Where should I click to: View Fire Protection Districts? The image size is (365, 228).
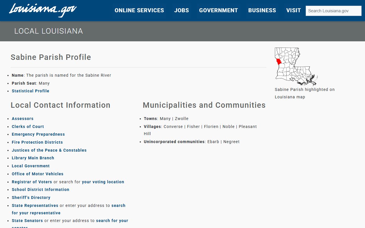tap(37, 142)
